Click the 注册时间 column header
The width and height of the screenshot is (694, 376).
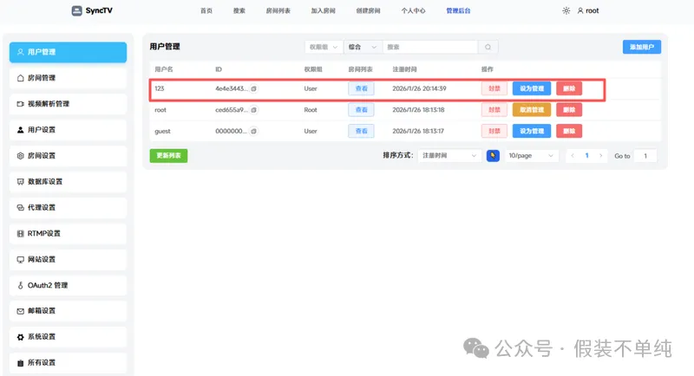[x=404, y=69]
